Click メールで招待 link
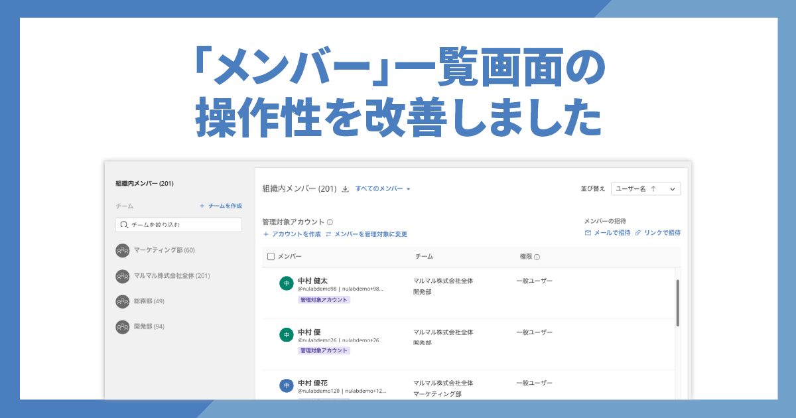Screen dimensions: 796x418 pos(607,233)
